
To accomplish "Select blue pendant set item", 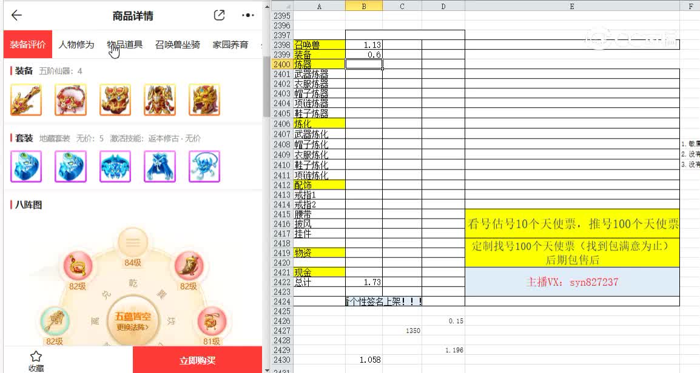I will [x=204, y=167].
